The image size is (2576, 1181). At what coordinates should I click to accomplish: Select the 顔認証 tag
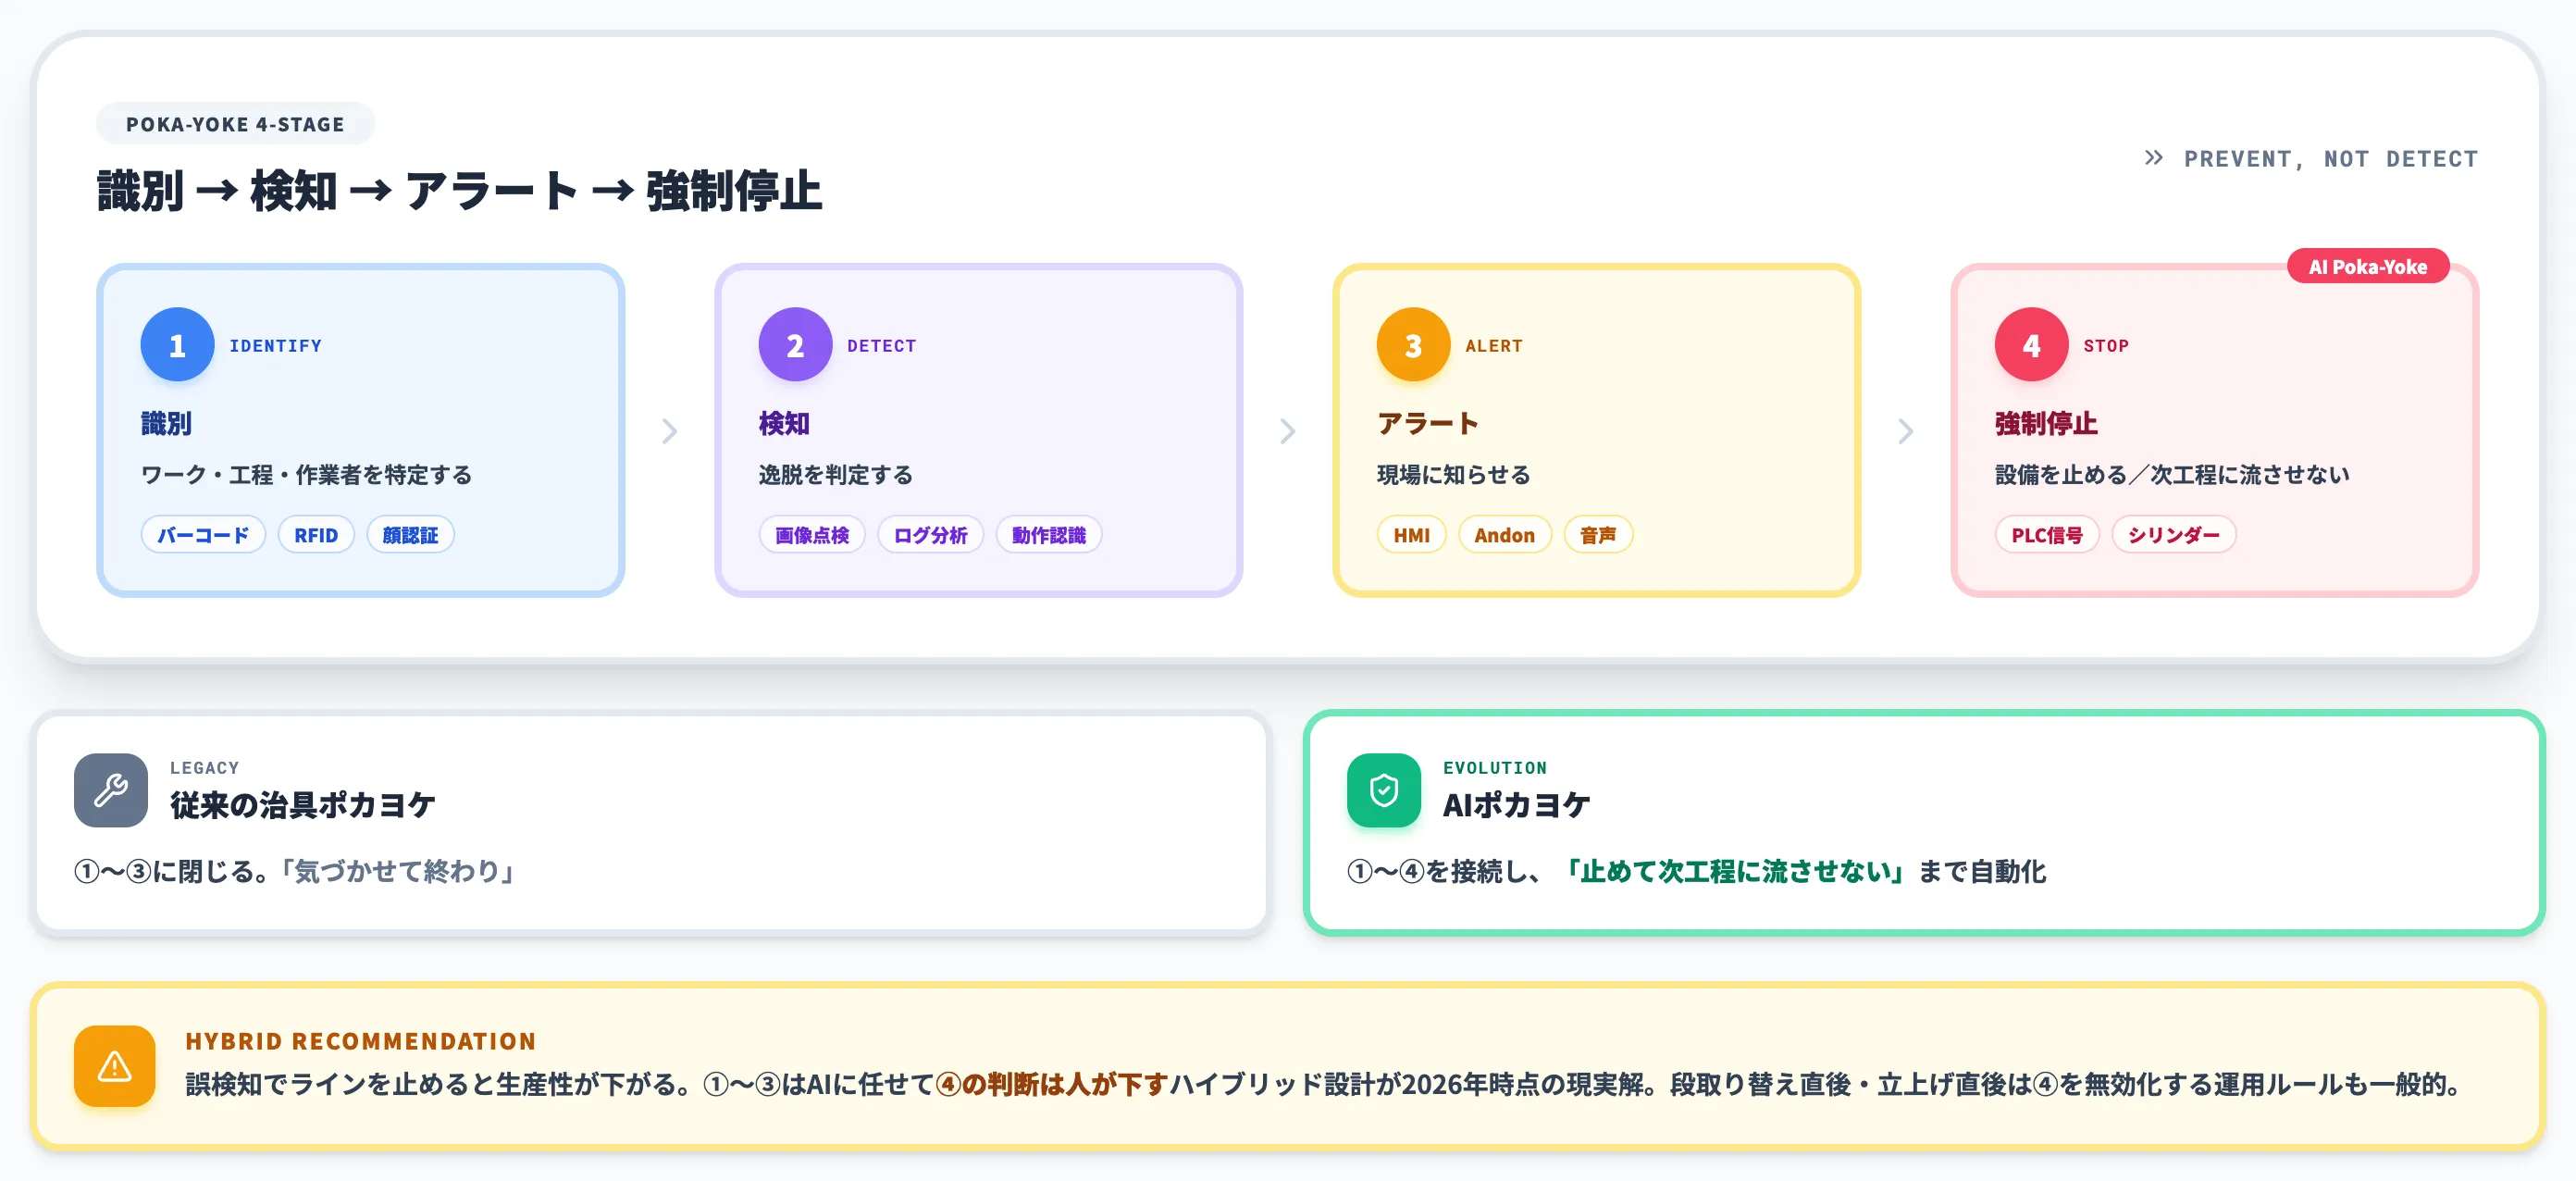click(410, 535)
